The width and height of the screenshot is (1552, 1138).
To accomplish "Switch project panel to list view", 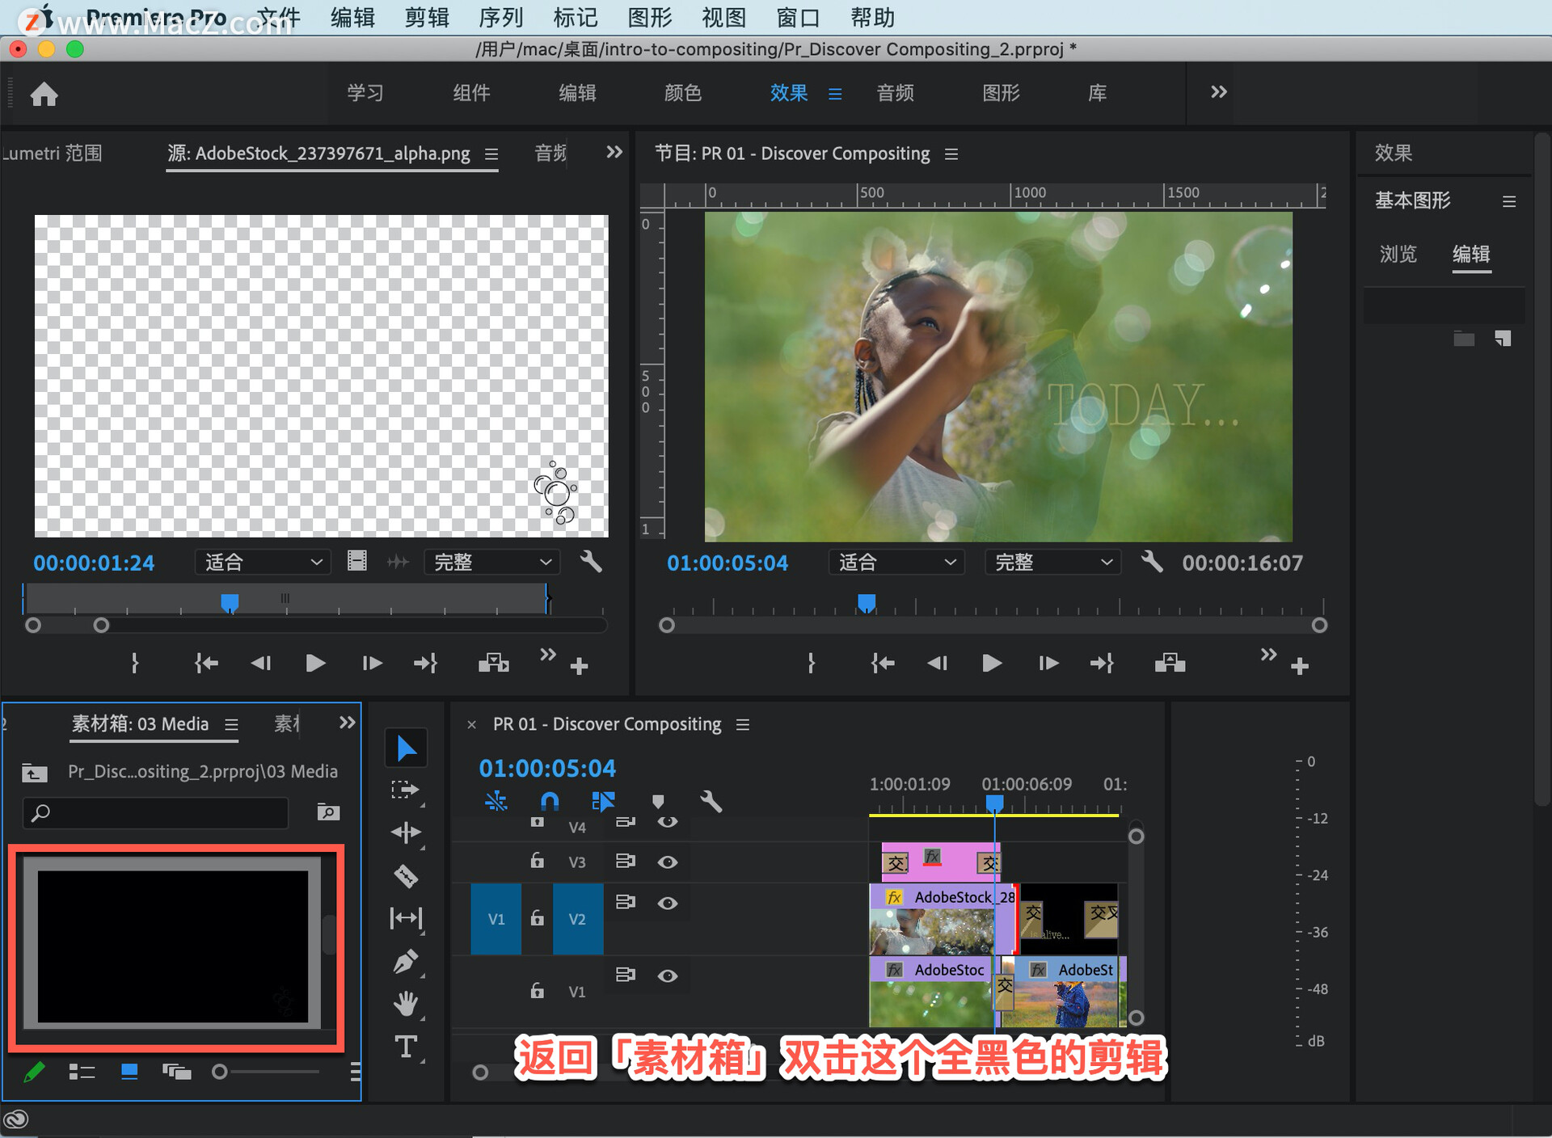I will [82, 1073].
